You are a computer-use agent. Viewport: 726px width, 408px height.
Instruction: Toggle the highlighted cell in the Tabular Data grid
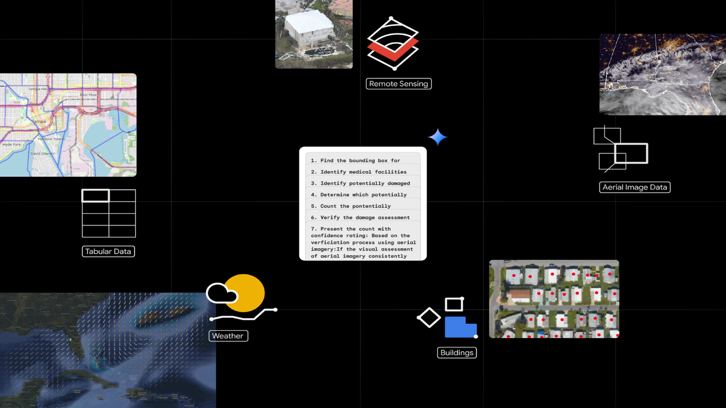pos(96,195)
